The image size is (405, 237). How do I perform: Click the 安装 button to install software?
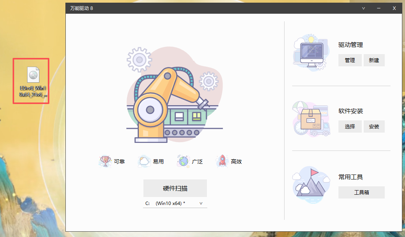[x=374, y=126]
